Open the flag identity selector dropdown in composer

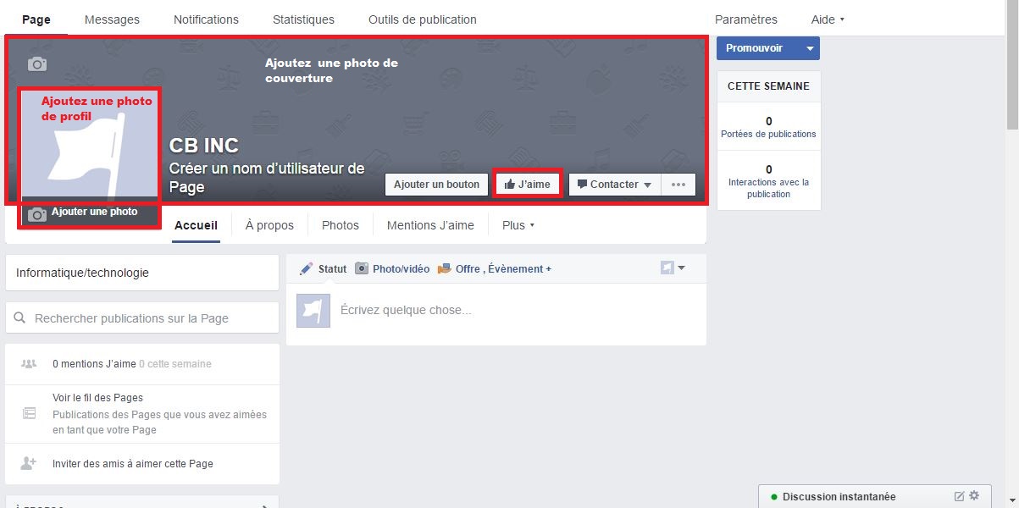(673, 268)
